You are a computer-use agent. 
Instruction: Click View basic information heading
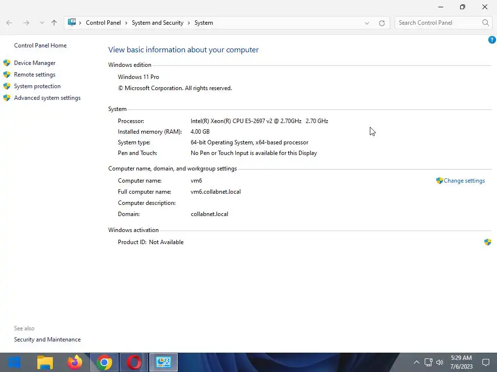point(183,50)
